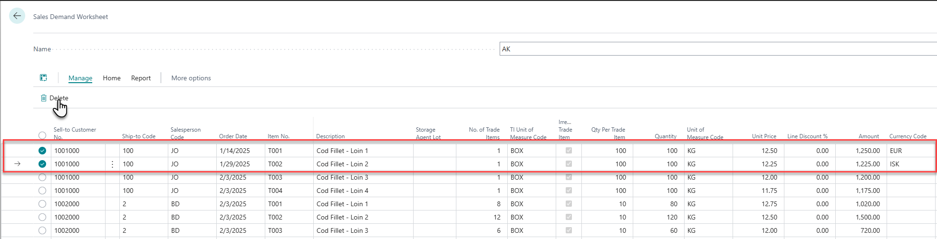
Task: Click the row arrow indicator beside second row
Action: pyautogui.click(x=18, y=164)
